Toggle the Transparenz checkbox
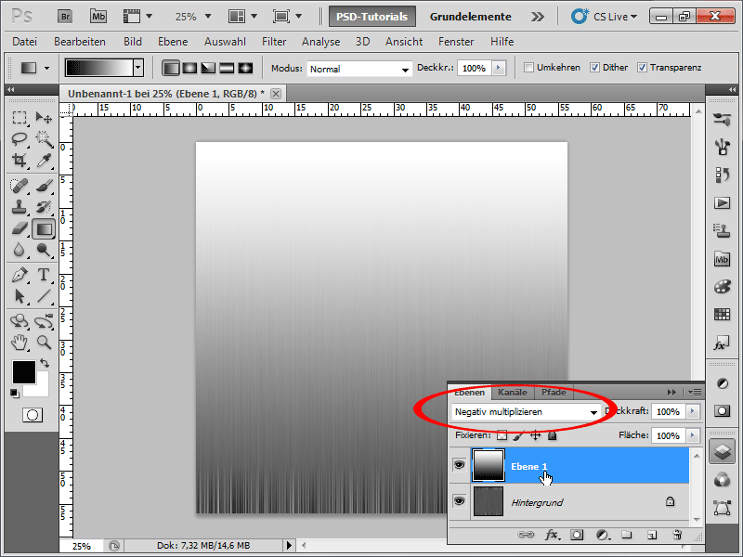The image size is (743, 557). tap(642, 67)
